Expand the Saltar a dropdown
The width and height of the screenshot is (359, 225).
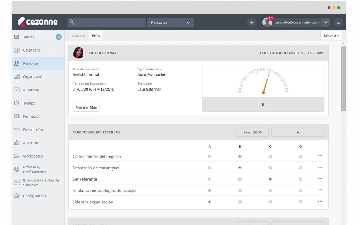point(331,36)
